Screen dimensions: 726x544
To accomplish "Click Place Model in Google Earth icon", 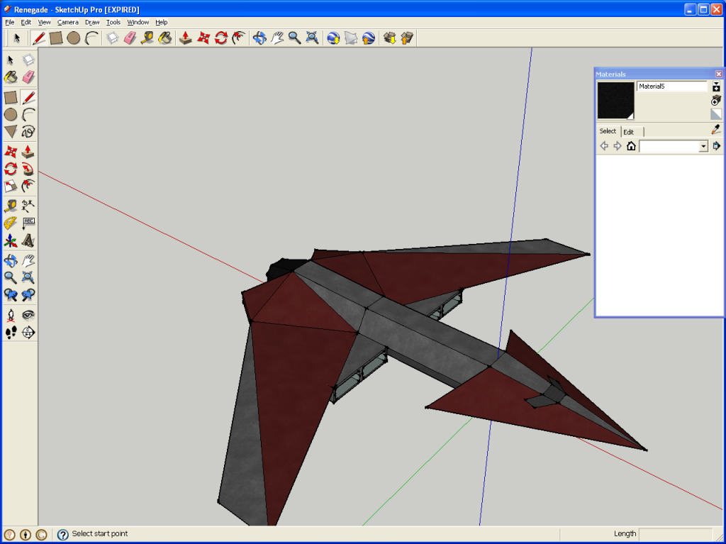I will [x=369, y=38].
